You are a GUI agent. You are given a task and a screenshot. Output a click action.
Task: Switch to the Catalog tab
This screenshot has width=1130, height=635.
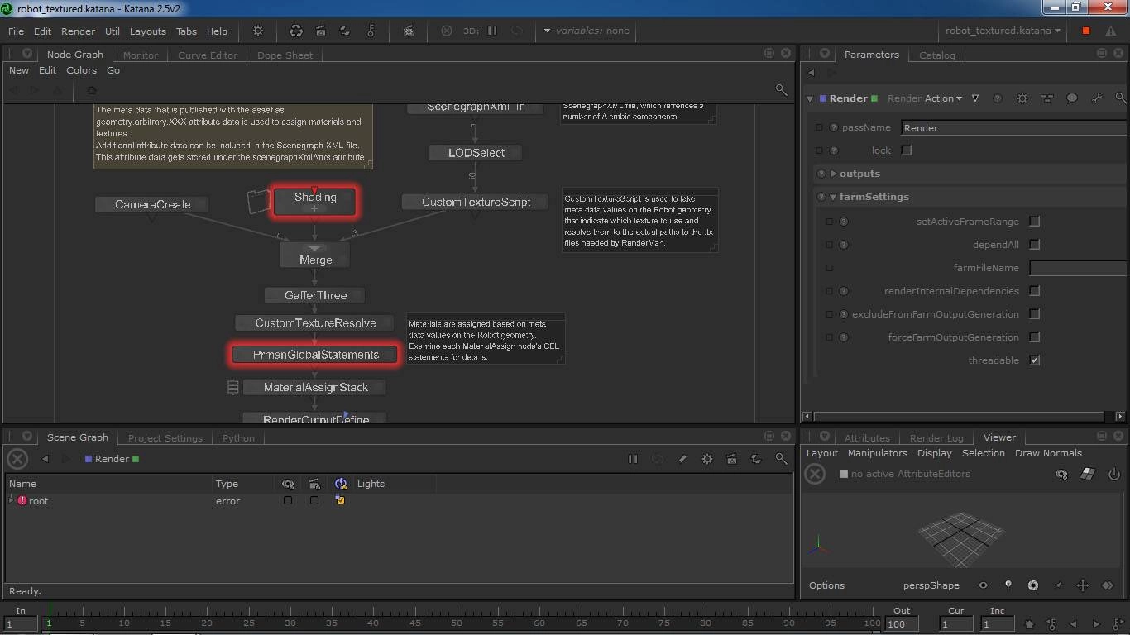coord(936,55)
